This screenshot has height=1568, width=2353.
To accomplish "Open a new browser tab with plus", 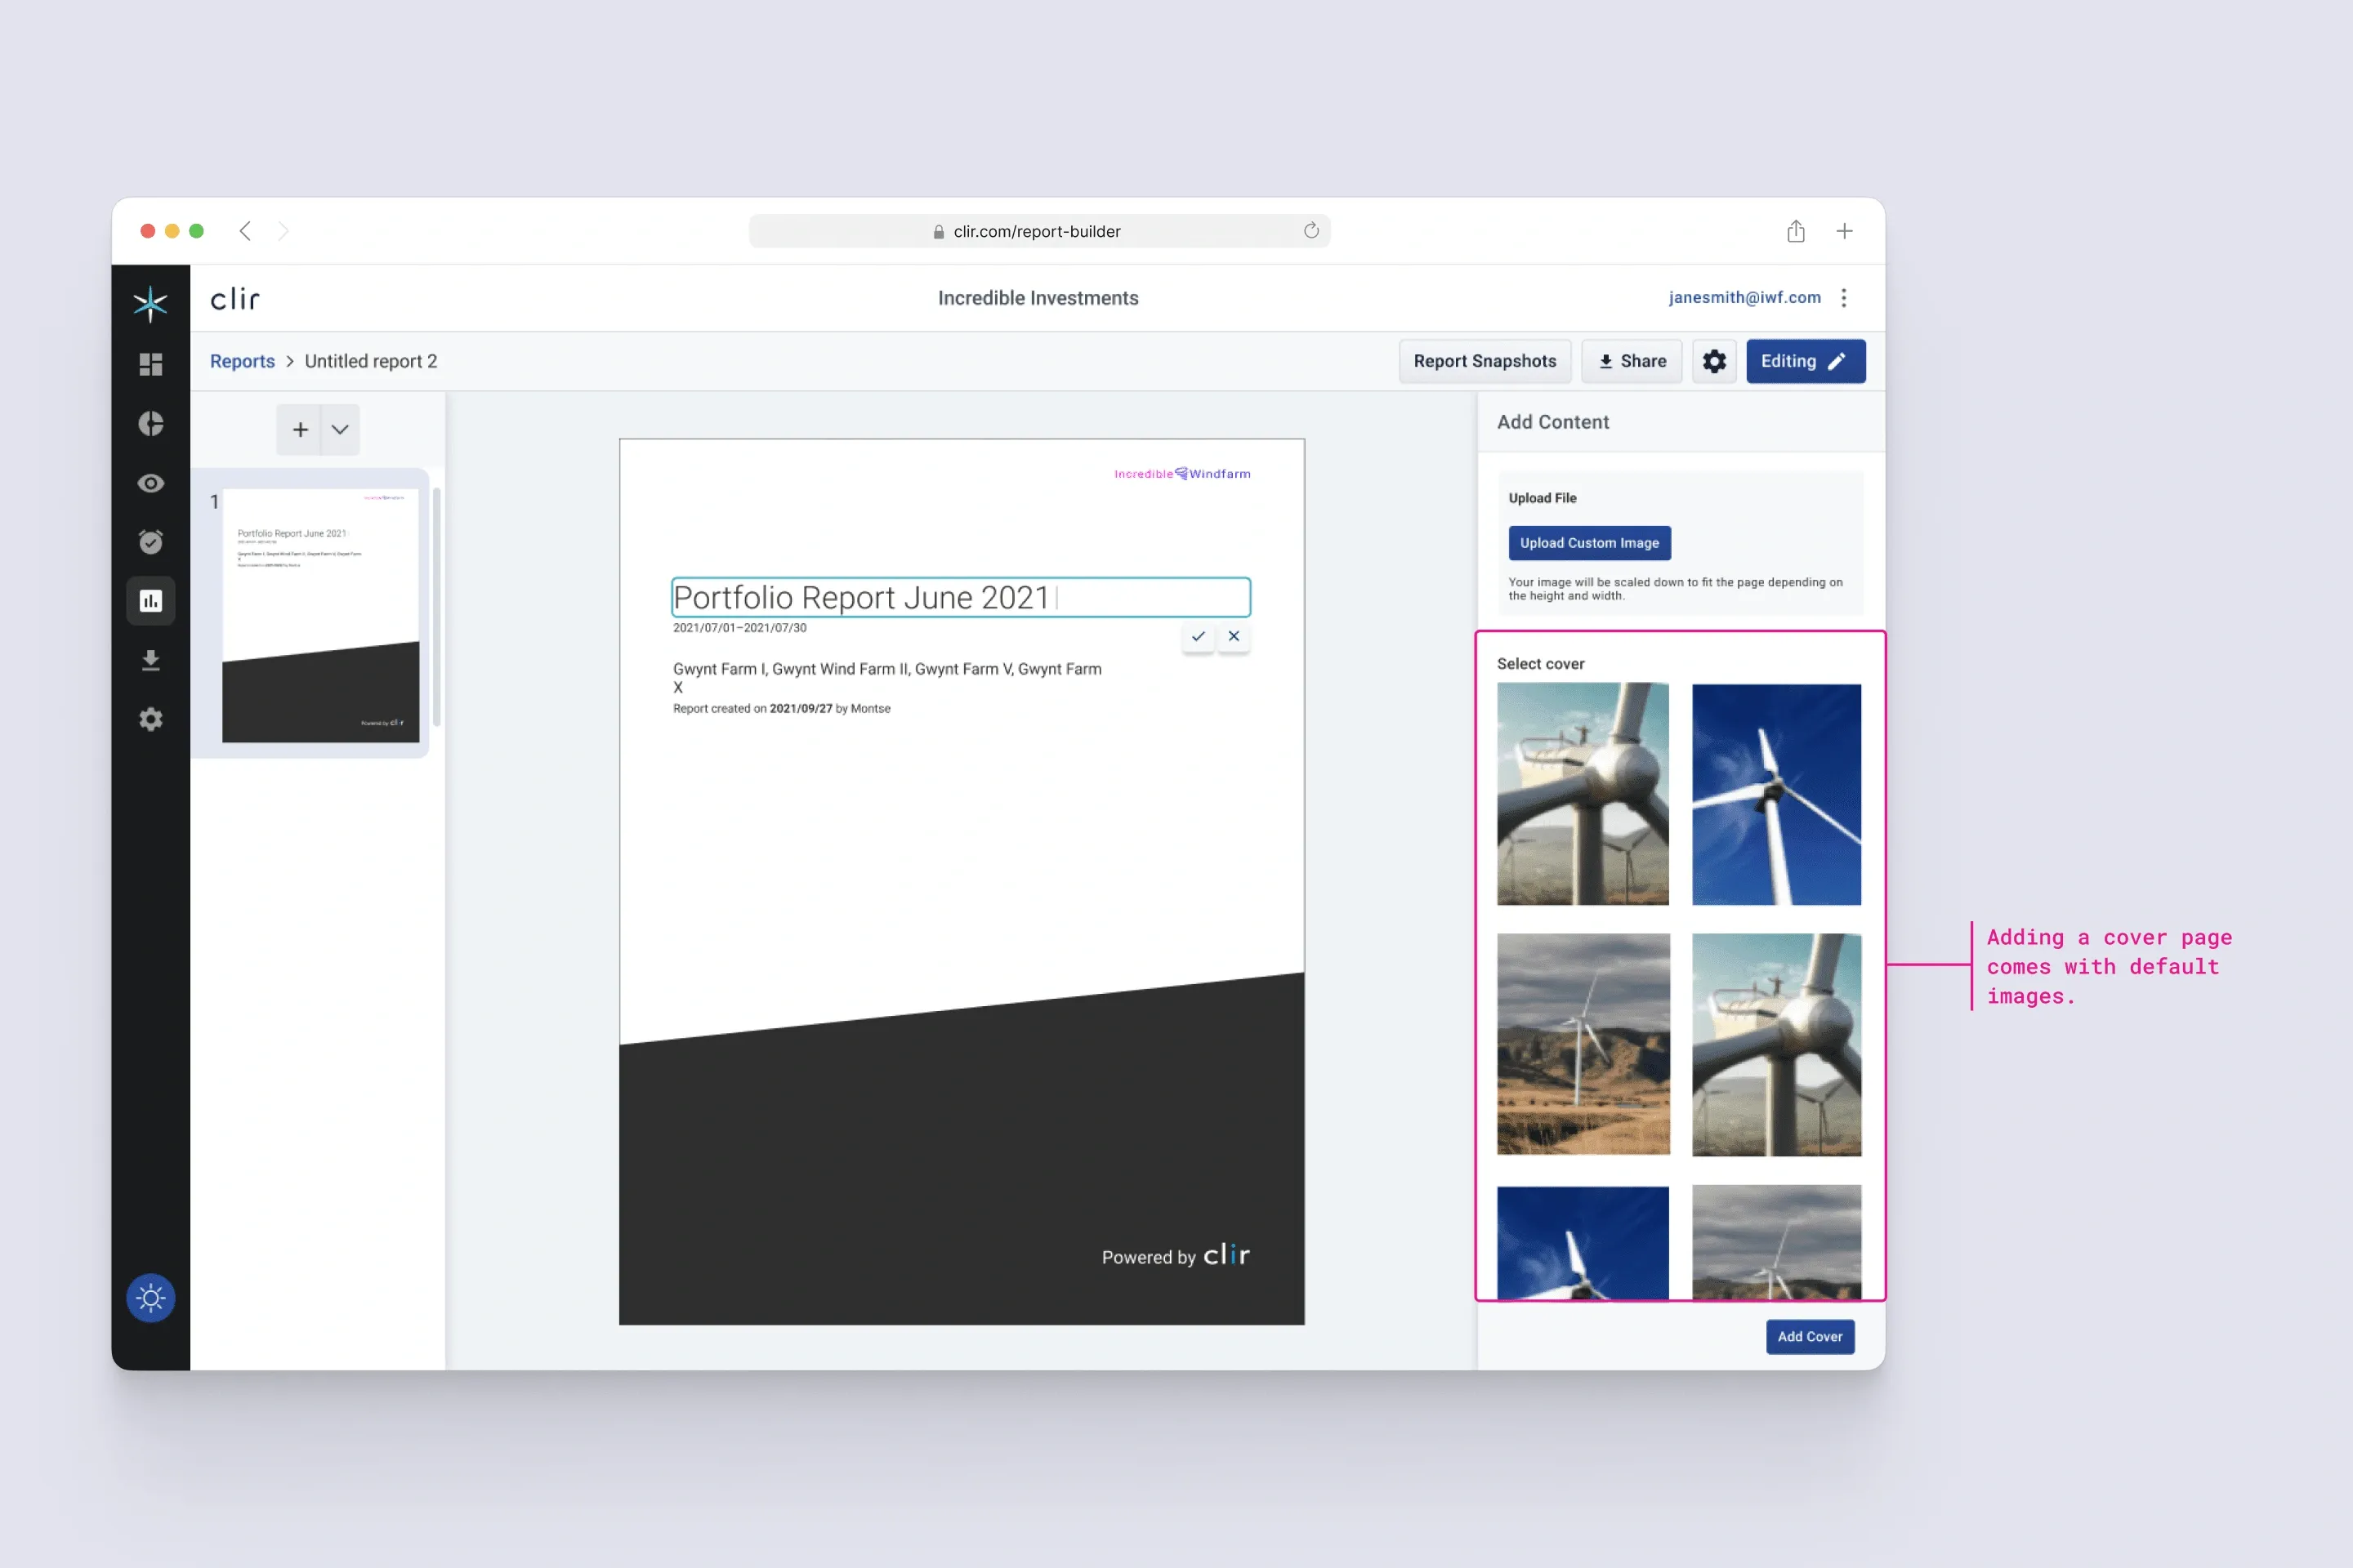I will click(1844, 231).
